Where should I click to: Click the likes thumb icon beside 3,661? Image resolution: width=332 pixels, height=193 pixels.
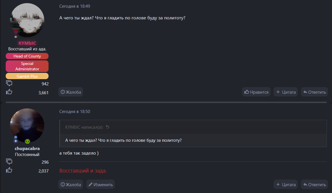pos(9,92)
